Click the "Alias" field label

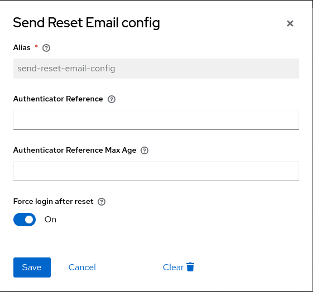click(x=22, y=47)
